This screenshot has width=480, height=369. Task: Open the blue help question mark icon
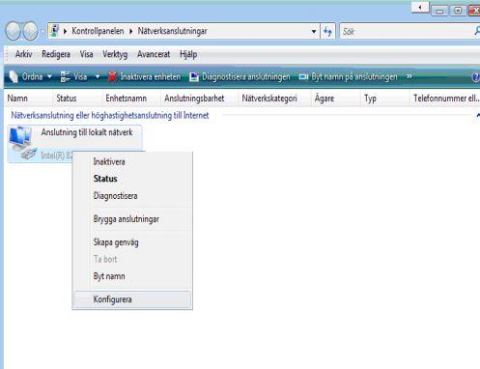476,77
